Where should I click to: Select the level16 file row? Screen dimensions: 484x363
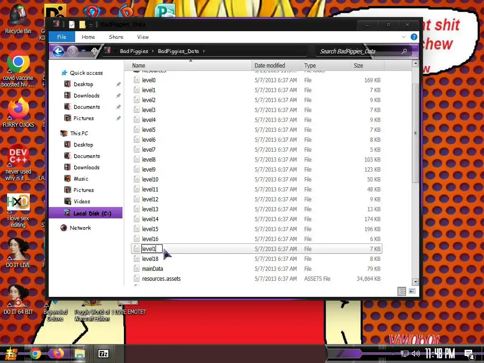tap(257, 239)
